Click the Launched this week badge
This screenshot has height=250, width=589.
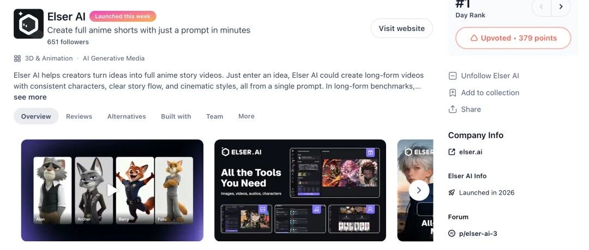coord(123,16)
